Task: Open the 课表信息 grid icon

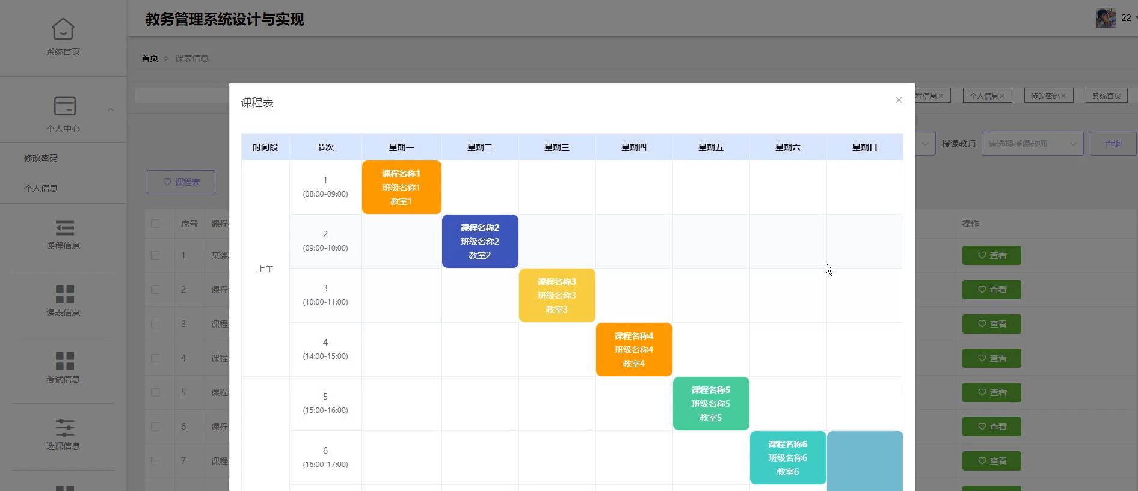Action: pyautogui.click(x=64, y=294)
